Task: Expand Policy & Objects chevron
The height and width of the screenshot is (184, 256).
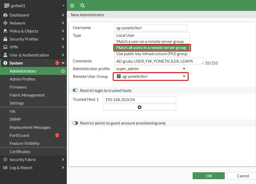Action: tap(63, 31)
